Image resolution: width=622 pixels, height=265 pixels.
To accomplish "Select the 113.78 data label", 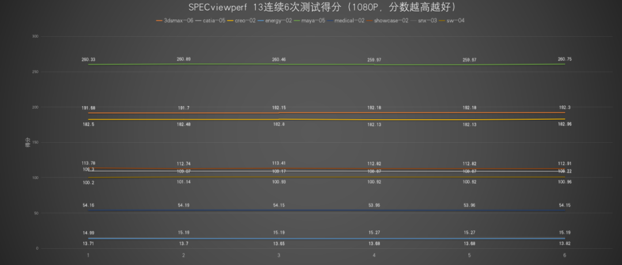I will [x=88, y=163].
